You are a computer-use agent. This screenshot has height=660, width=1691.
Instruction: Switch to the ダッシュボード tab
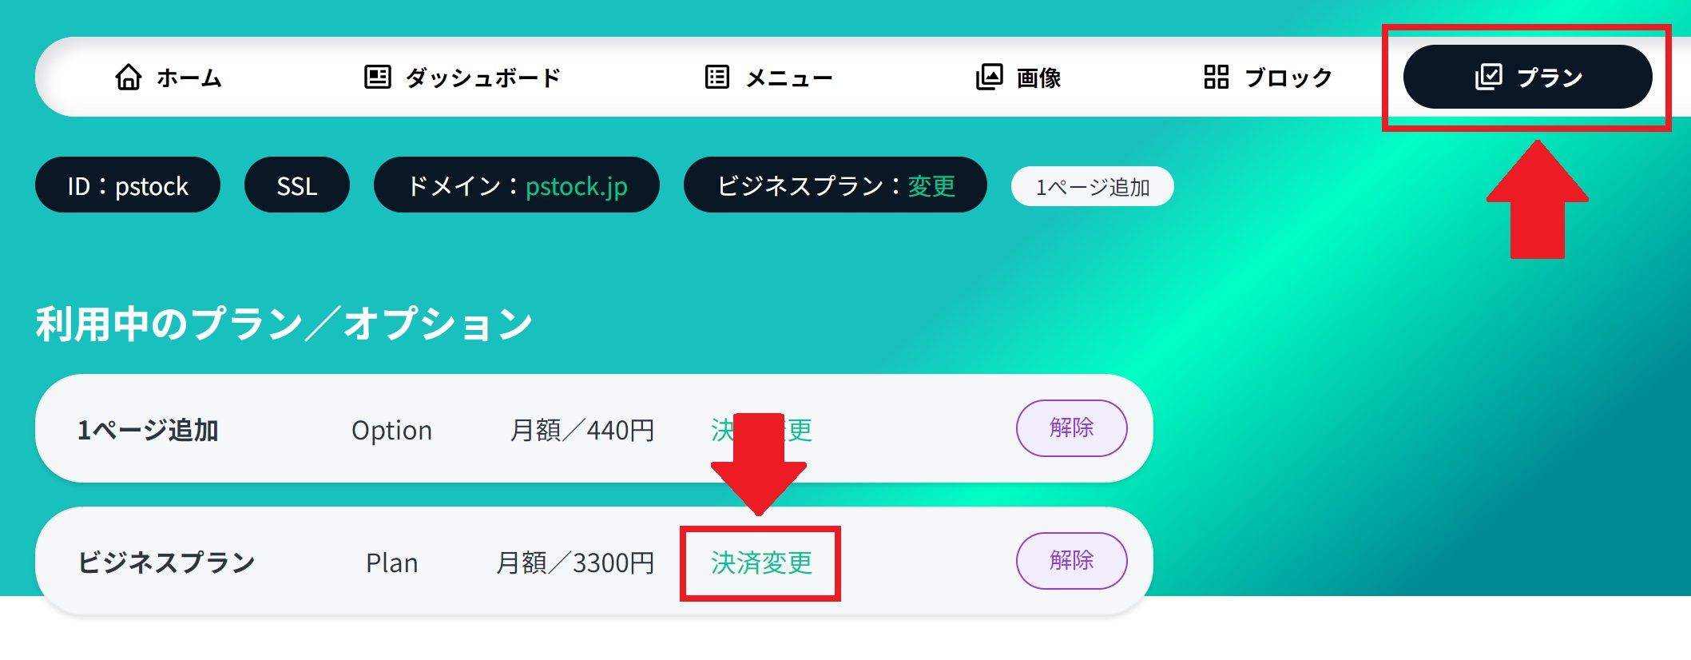(x=462, y=78)
